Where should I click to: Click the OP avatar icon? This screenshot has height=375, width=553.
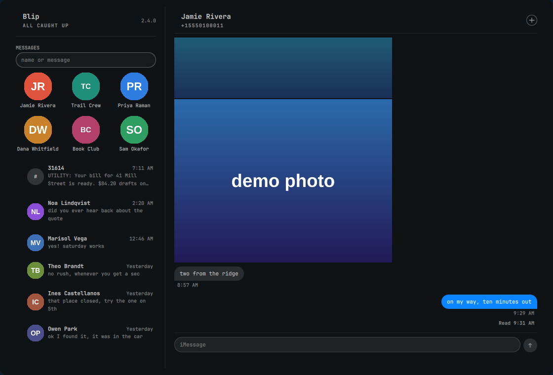(35, 333)
